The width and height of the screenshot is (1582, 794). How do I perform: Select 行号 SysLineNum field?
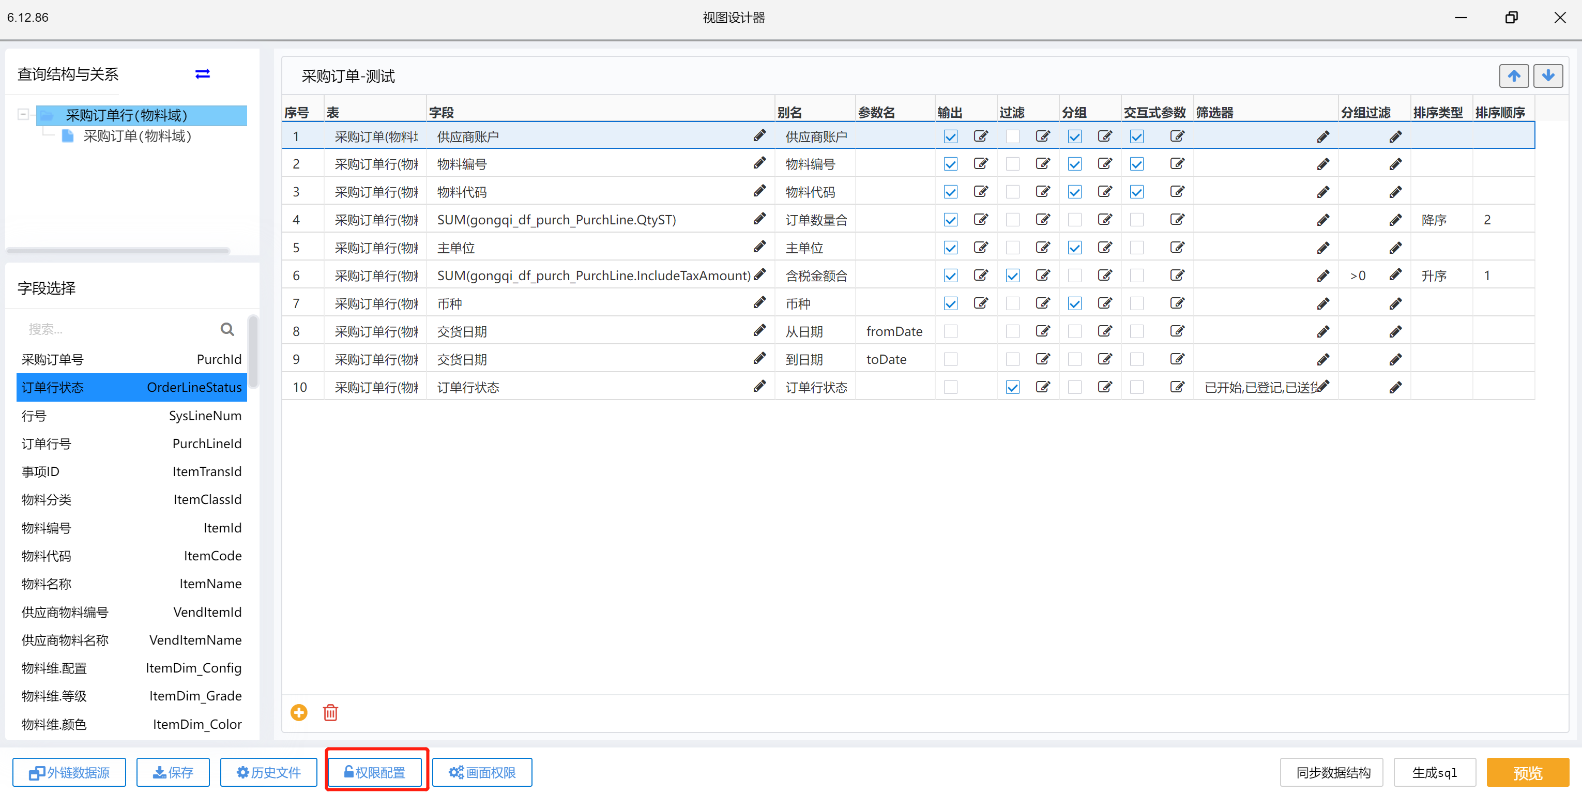coord(131,416)
